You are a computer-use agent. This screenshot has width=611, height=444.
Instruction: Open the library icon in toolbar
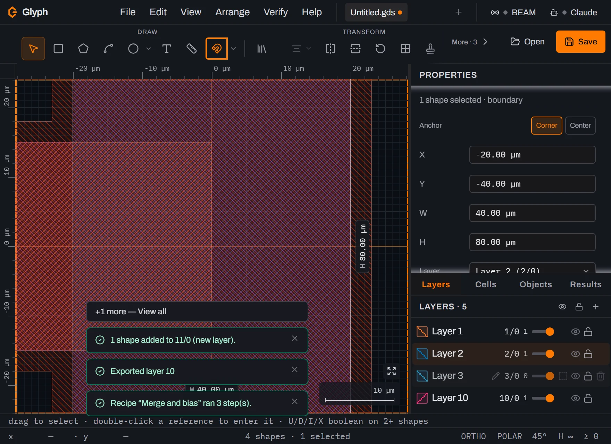point(261,49)
